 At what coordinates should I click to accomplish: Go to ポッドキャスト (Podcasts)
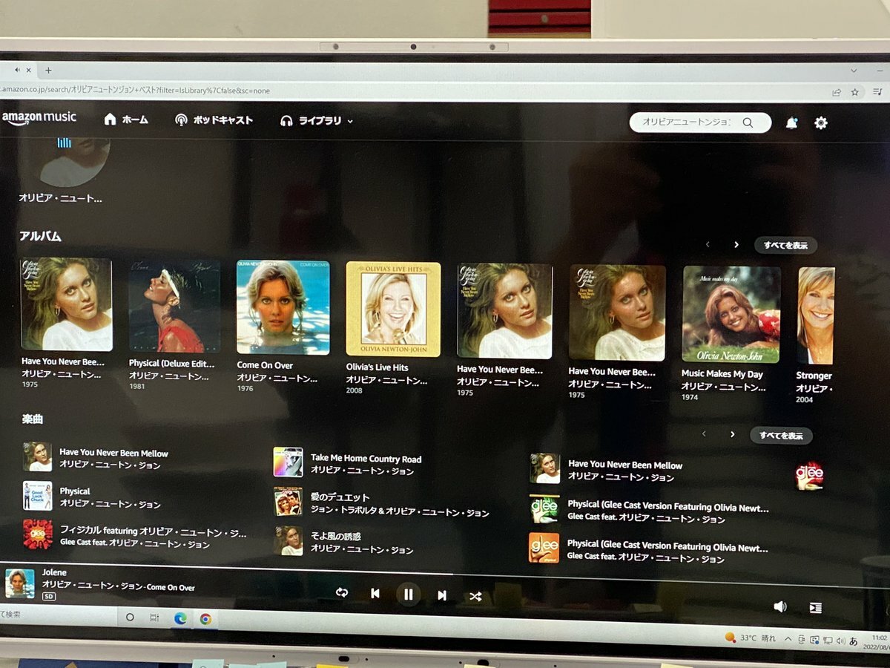pyautogui.click(x=214, y=120)
